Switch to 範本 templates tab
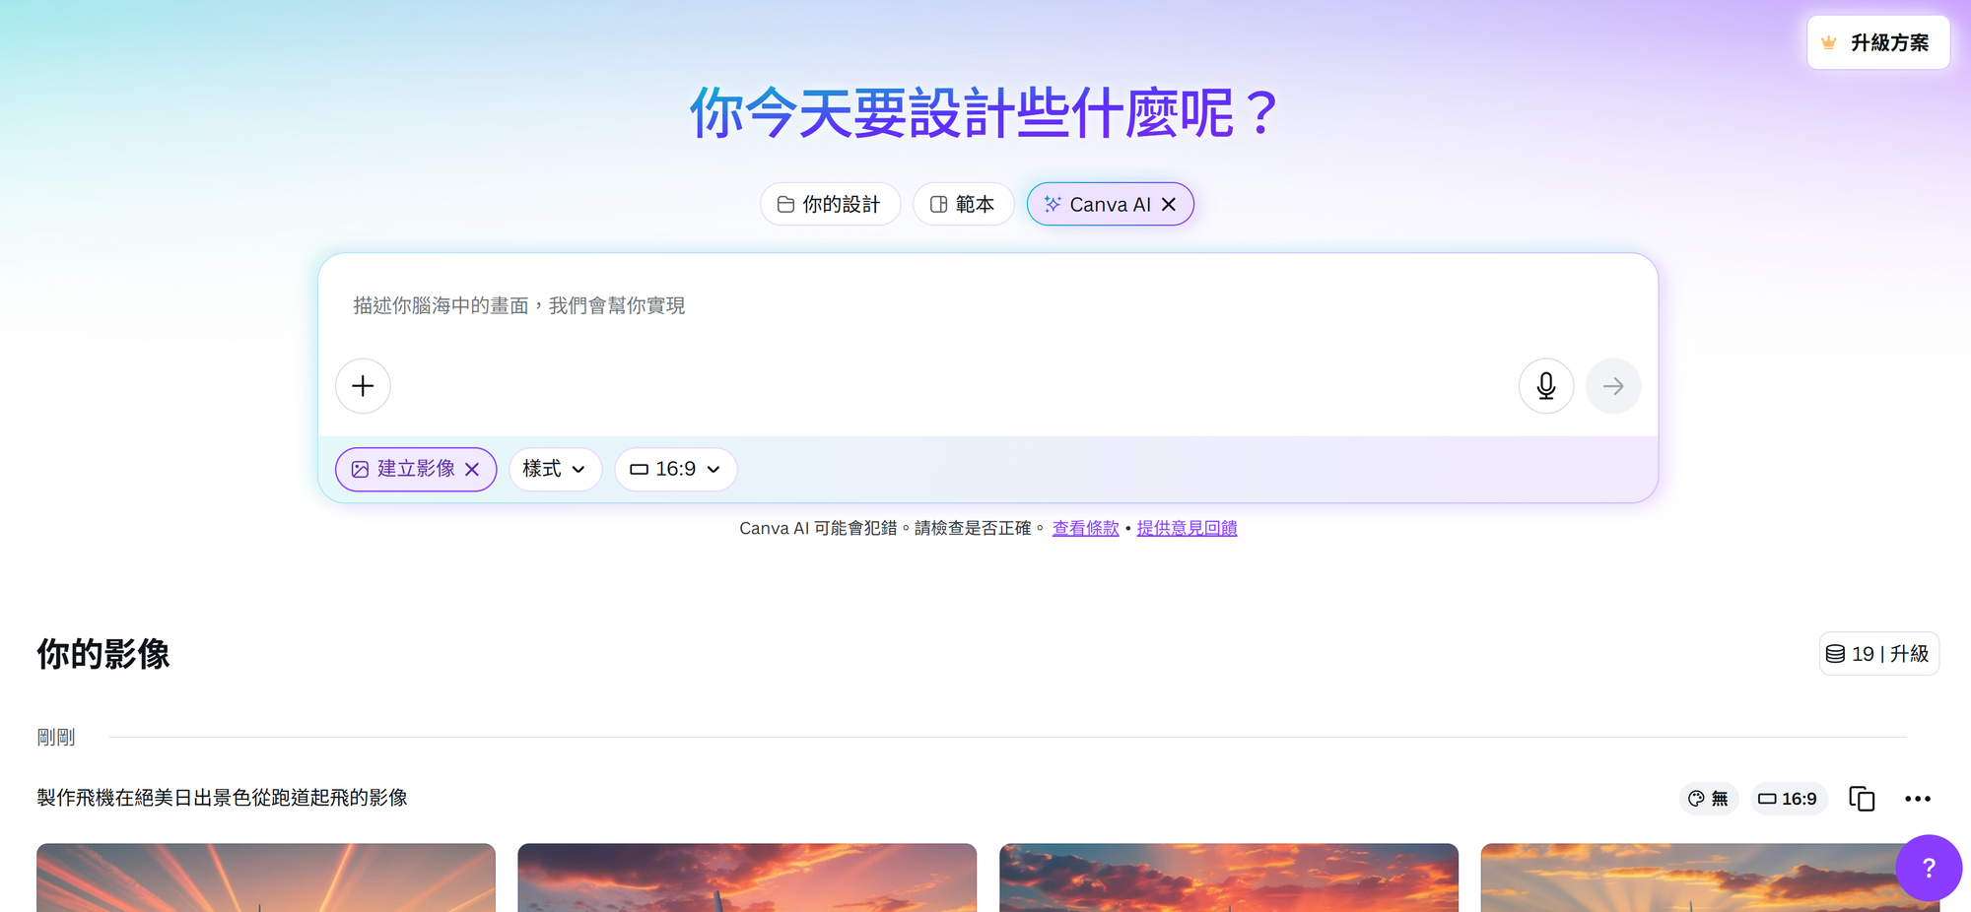 coord(963,204)
